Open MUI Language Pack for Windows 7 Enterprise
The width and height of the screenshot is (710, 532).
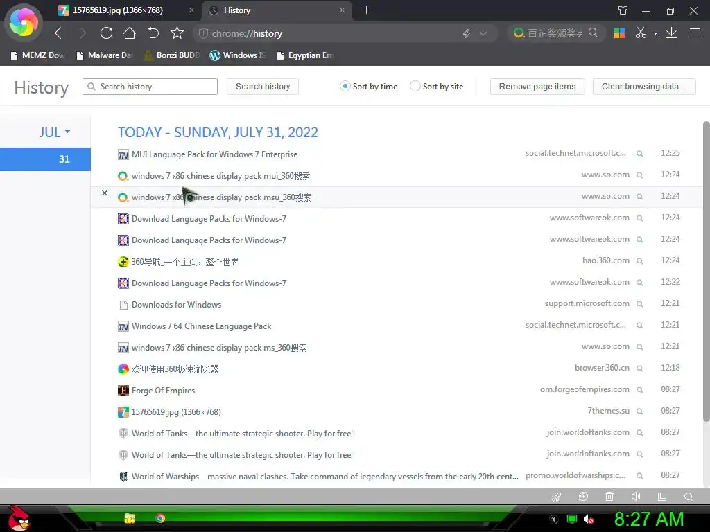coord(215,154)
